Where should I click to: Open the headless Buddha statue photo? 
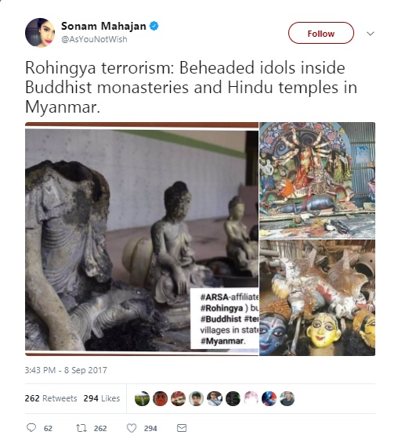click(142, 239)
